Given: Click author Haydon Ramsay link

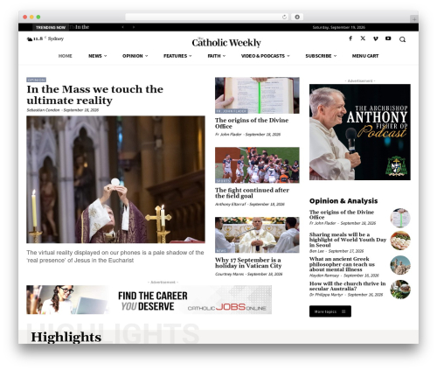Looking at the screenshot, I should (324, 276).
